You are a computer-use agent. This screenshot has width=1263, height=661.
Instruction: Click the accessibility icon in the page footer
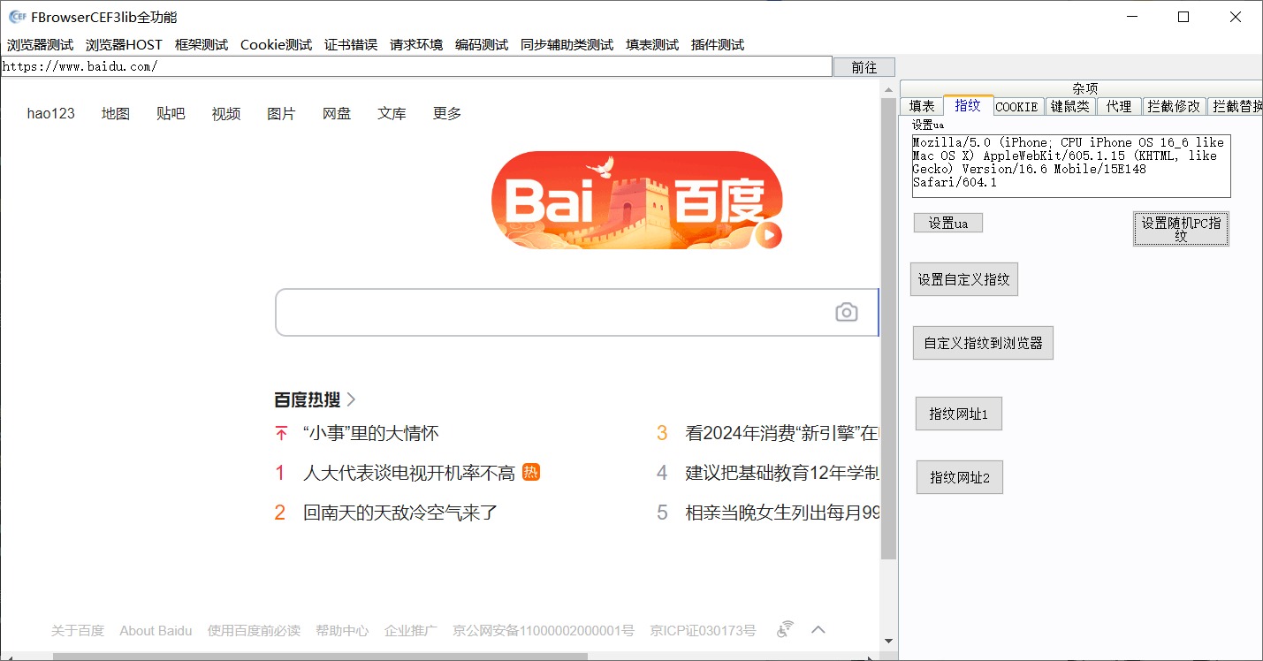(785, 629)
